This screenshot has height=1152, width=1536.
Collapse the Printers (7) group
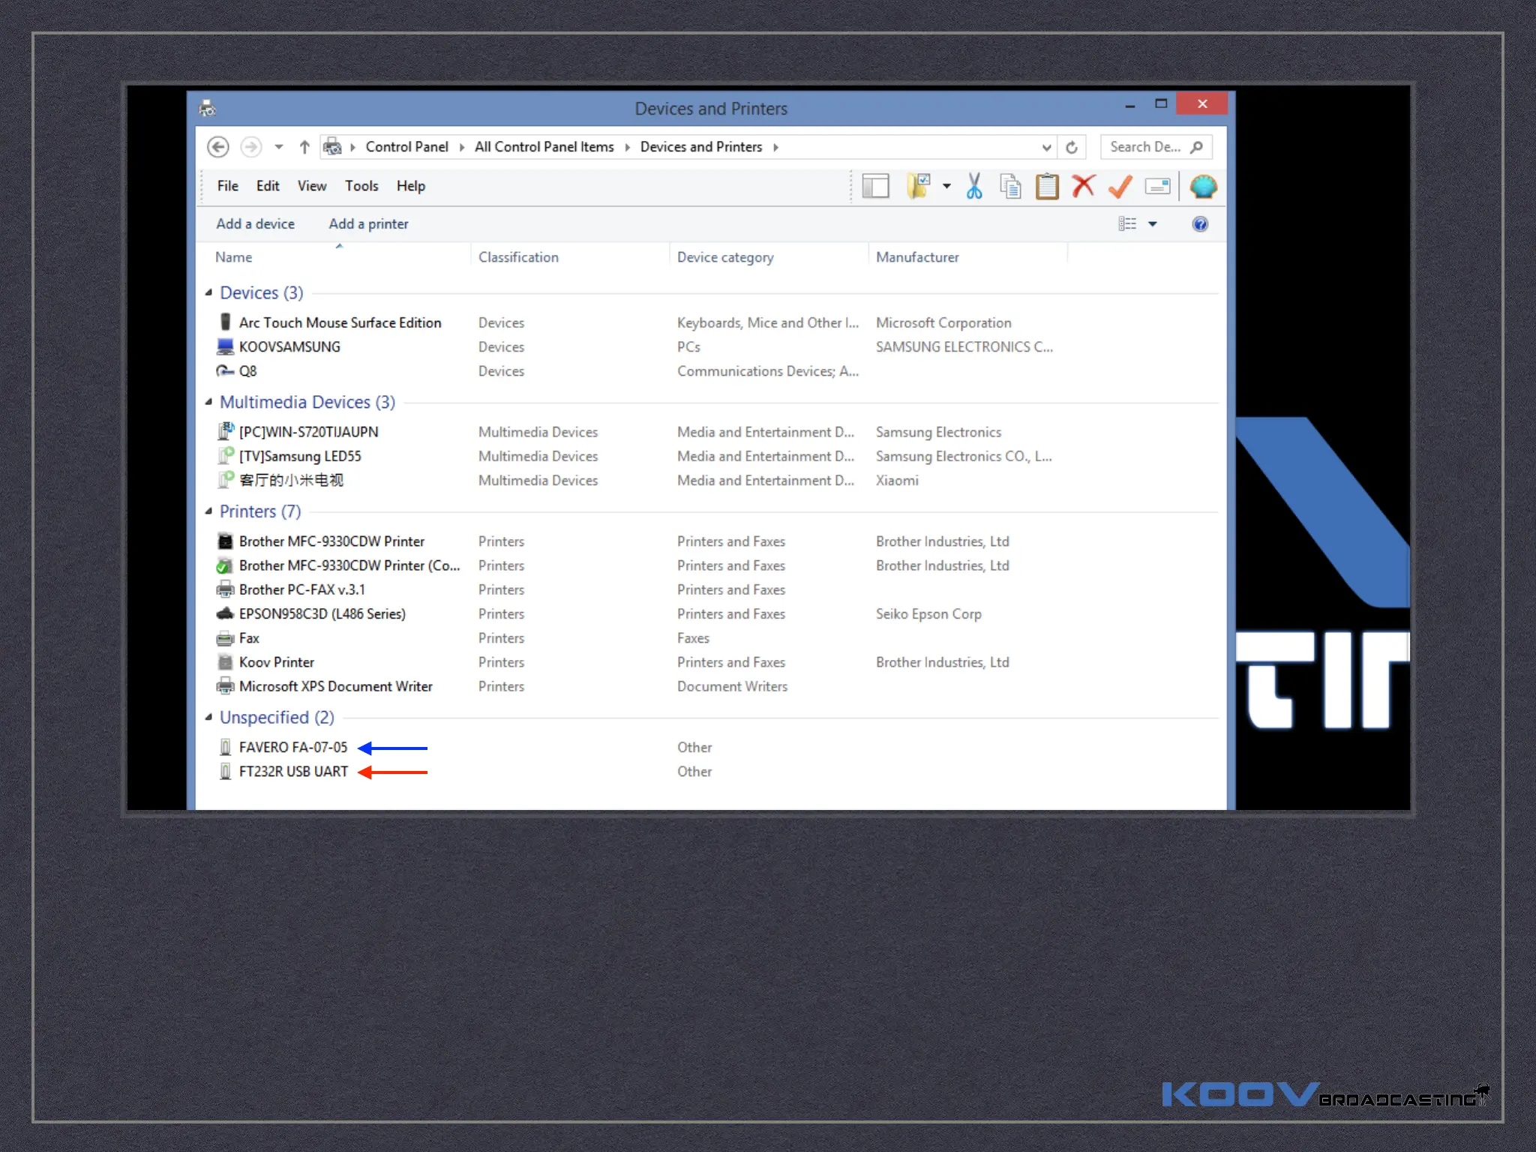[209, 511]
